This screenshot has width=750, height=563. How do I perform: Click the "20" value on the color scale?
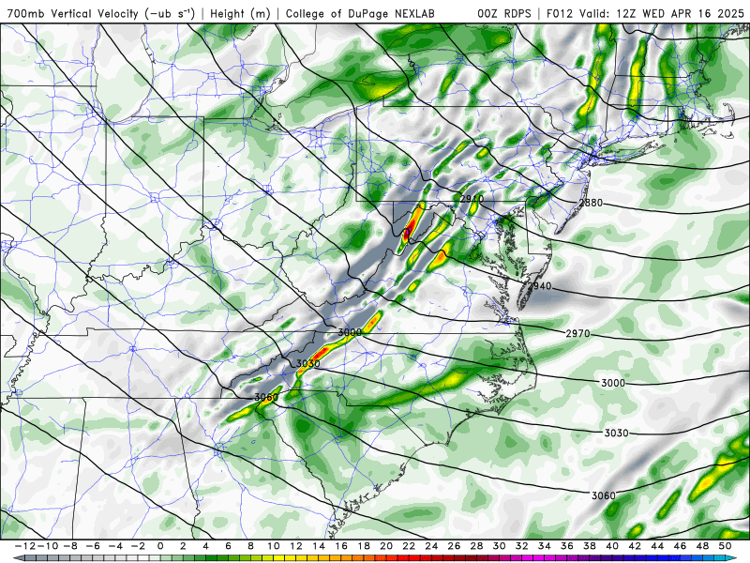tap(386, 546)
